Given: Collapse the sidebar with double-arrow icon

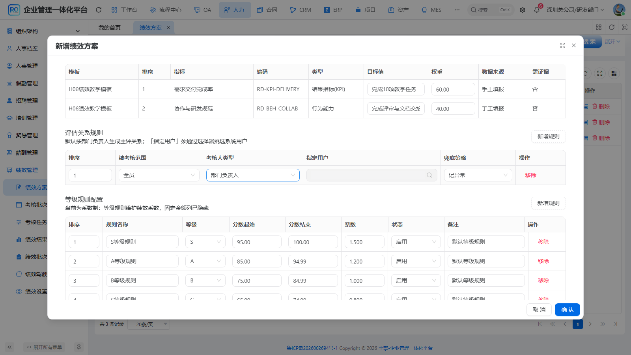Looking at the screenshot, I should coord(9,347).
